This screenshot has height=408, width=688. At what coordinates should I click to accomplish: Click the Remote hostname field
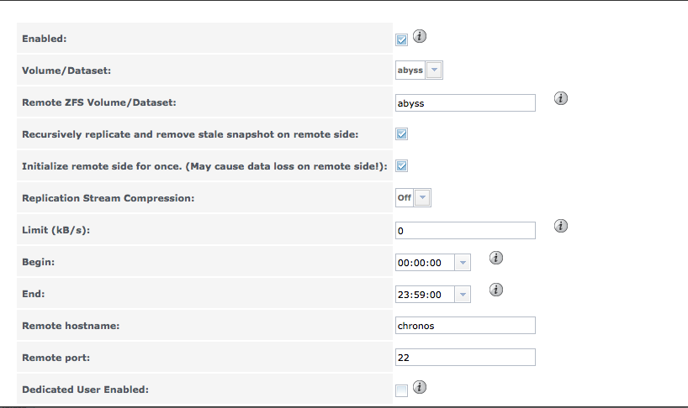click(x=465, y=326)
